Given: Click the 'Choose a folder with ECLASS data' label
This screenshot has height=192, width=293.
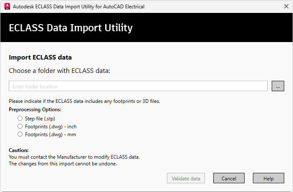Looking at the screenshot, I should click(59, 71).
